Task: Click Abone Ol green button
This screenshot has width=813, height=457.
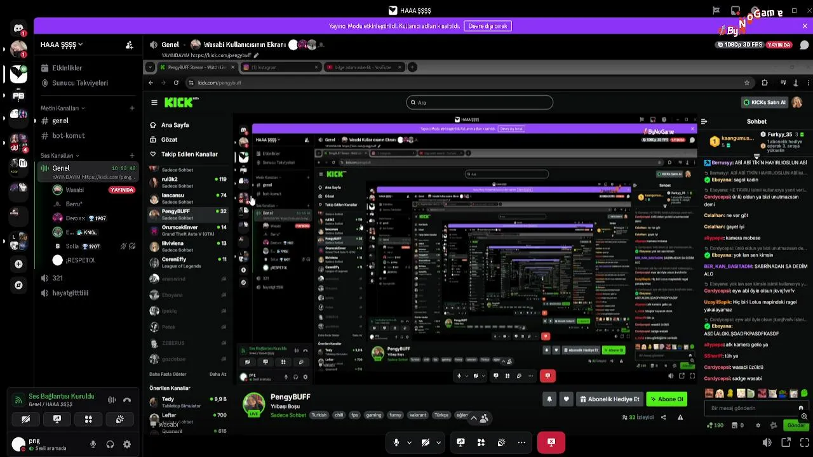Action: (x=668, y=399)
